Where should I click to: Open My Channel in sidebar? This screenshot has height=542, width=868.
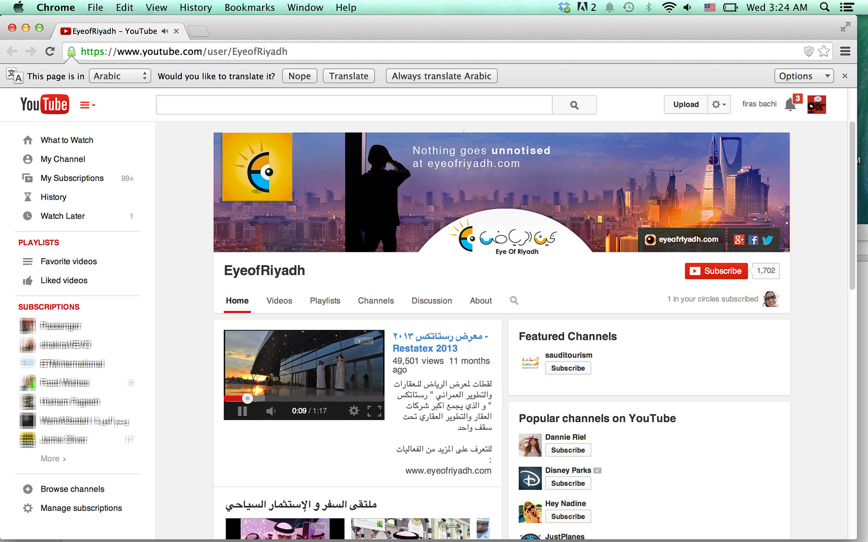[x=63, y=159]
